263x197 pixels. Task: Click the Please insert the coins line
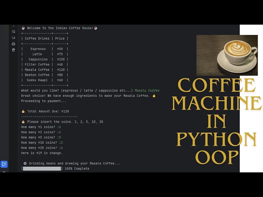pyautogui.click(x=62, y=122)
